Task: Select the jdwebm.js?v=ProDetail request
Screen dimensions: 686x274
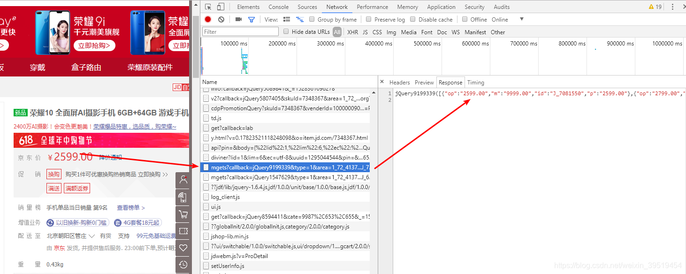Action: pos(286,256)
